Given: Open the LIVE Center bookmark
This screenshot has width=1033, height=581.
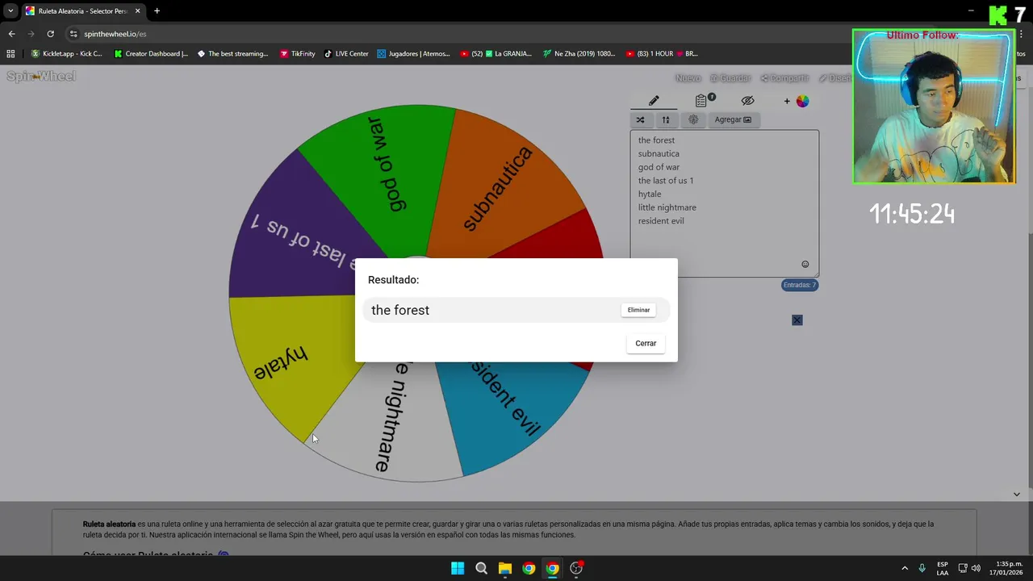Looking at the screenshot, I should 346,54.
